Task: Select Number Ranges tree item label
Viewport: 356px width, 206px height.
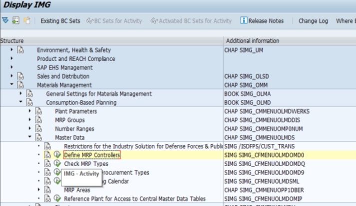Action: [x=74, y=129]
